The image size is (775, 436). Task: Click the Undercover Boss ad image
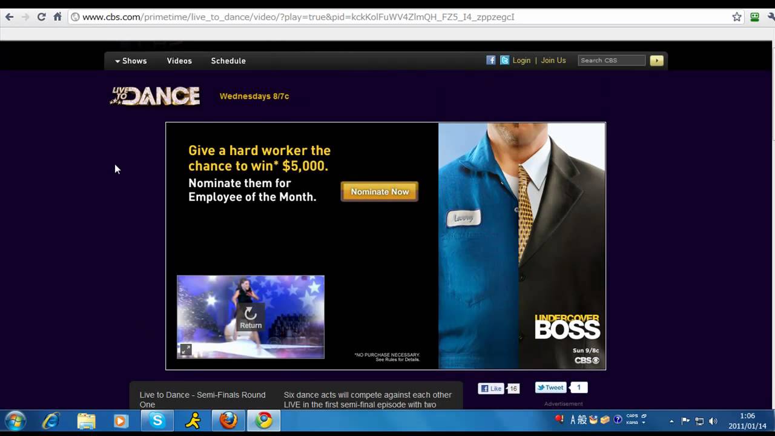(x=522, y=246)
